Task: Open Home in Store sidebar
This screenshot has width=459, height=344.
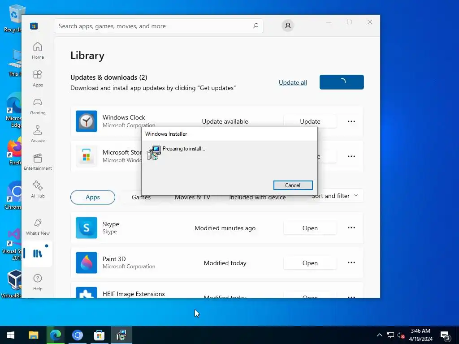Action: click(38, 51)
